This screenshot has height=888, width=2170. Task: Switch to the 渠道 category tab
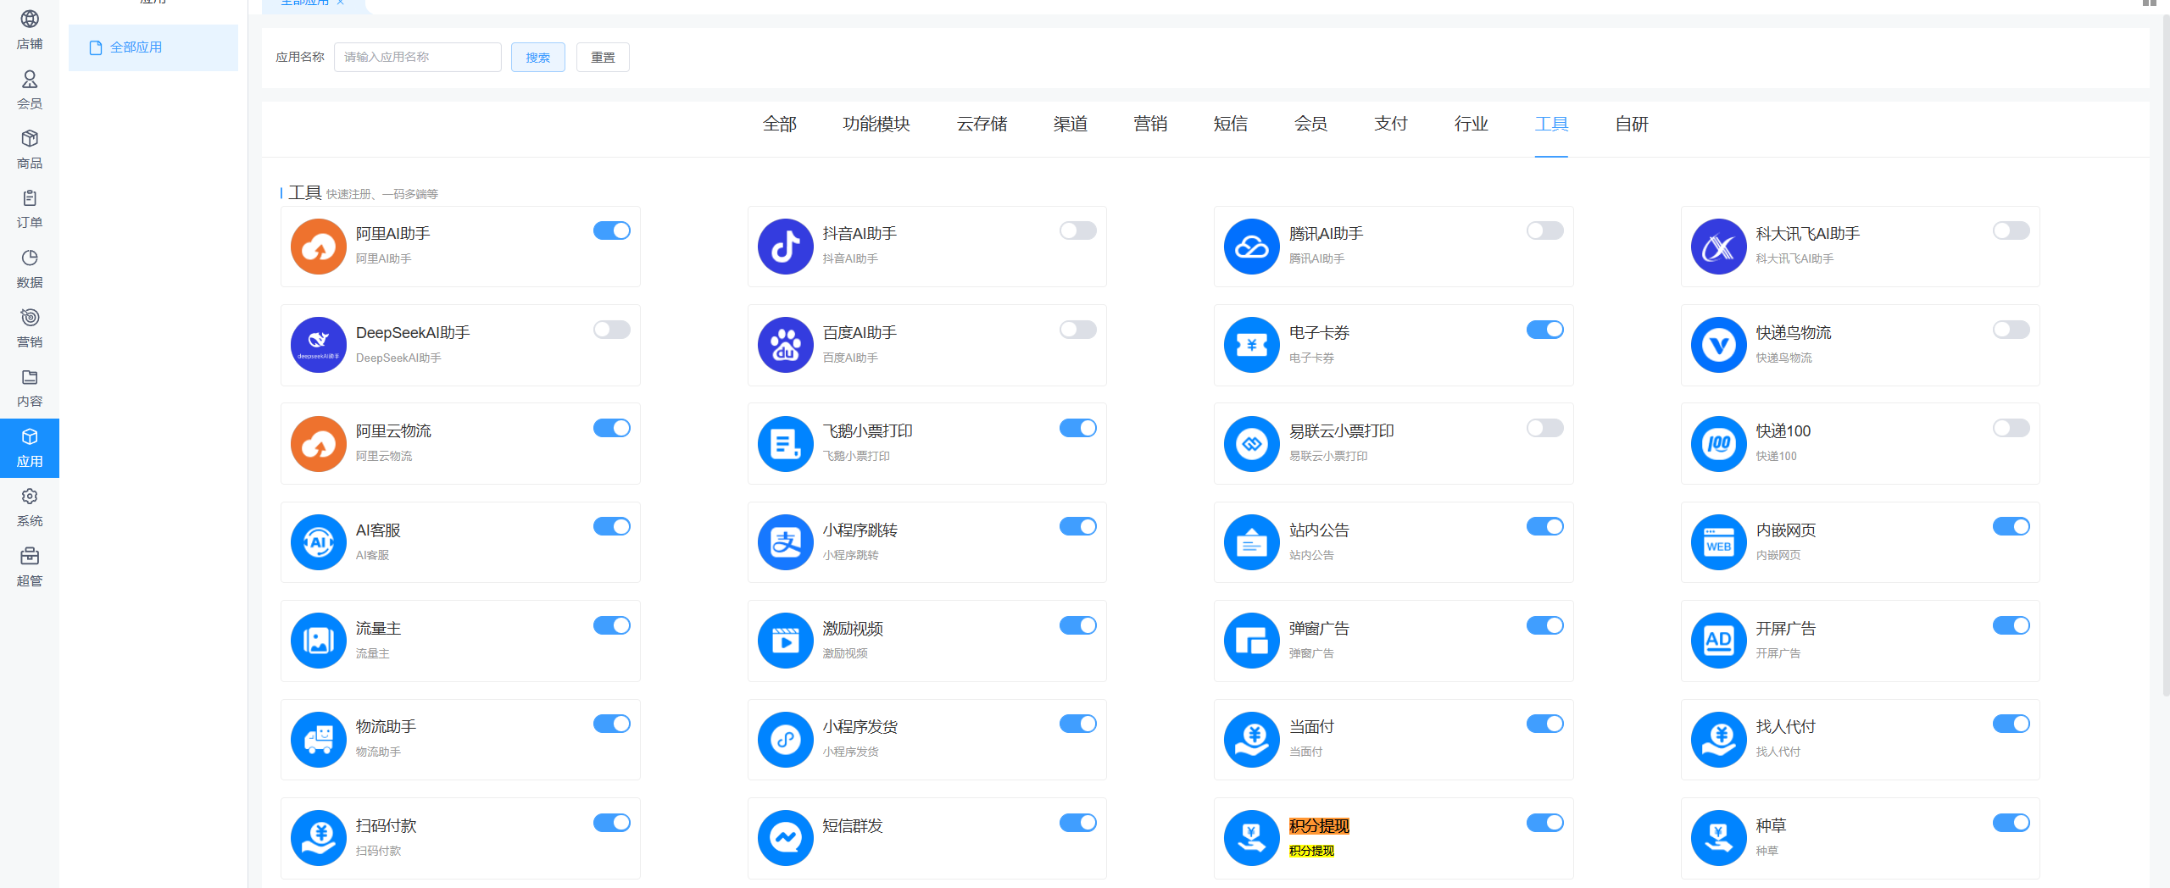[x=1071, y=125]
